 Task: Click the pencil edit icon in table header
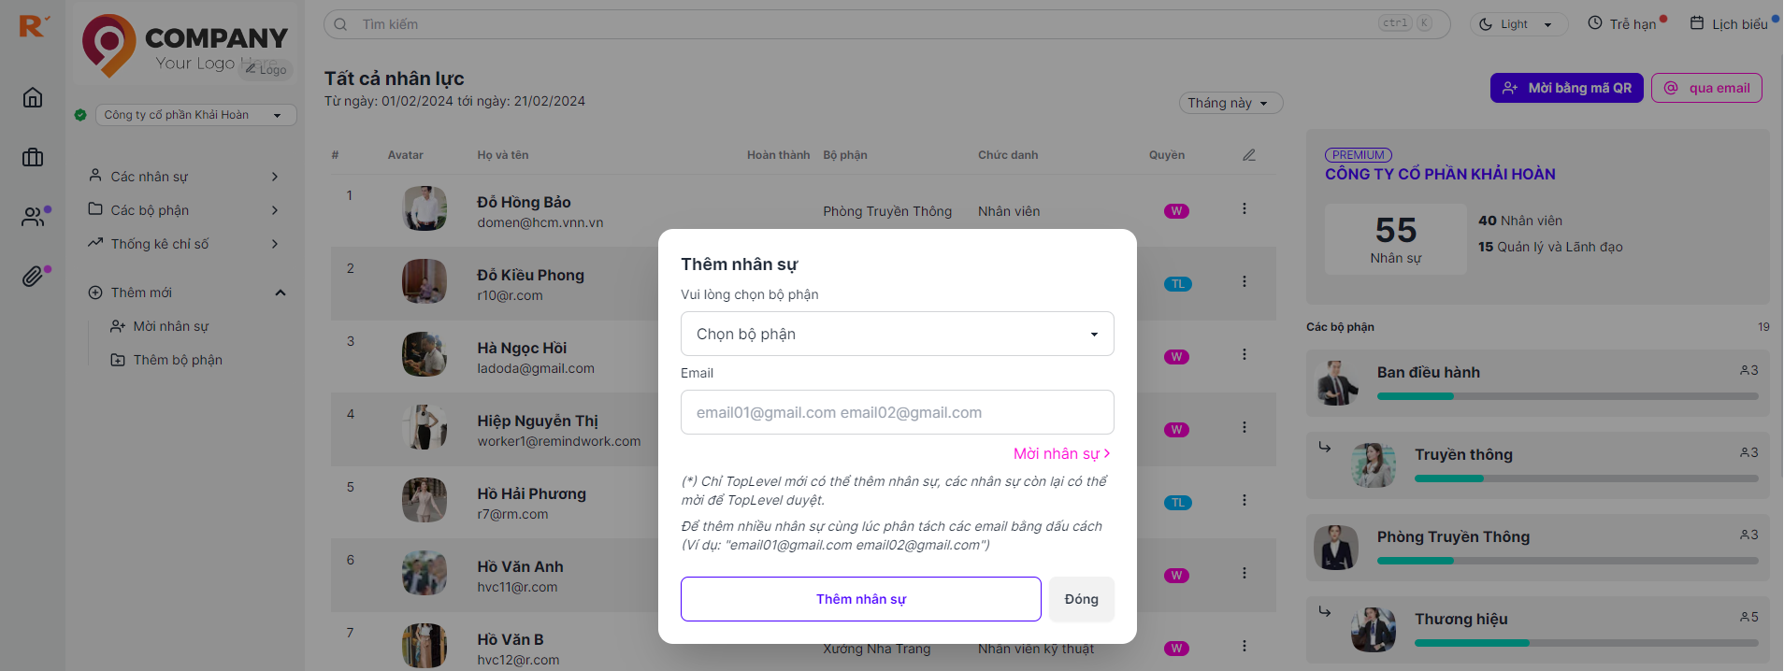point(1249,155)
